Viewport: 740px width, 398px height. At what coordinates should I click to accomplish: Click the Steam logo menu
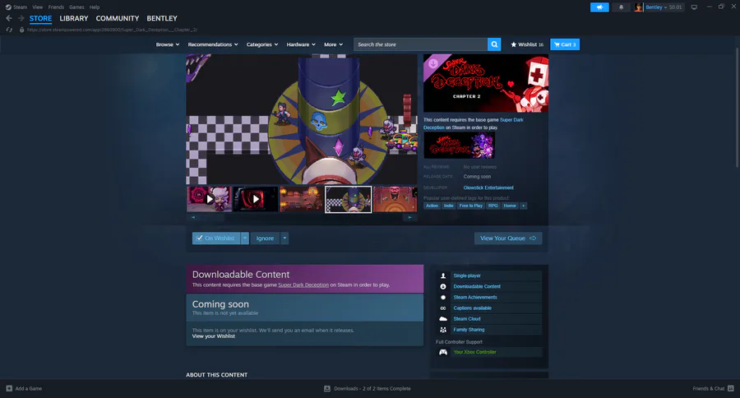coord(16,7)
